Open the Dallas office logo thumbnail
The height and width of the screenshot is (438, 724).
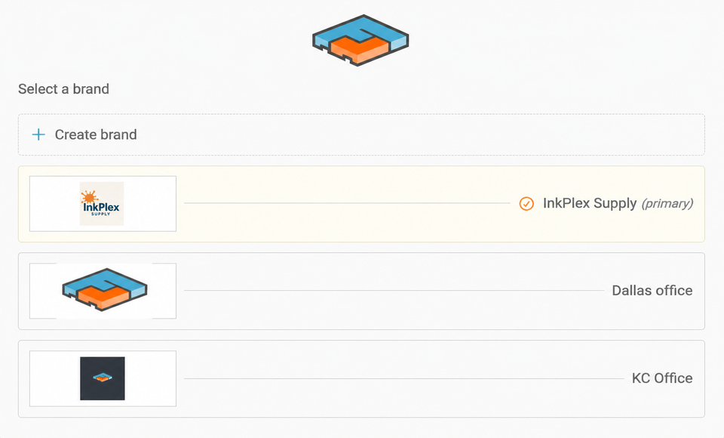coord(103,291)
